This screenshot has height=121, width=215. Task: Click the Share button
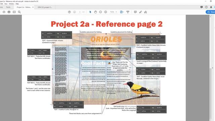pyautogui.click(x=211, y=12)
